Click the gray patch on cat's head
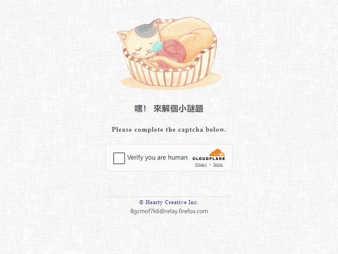338x254 pixels. point(146,30)
